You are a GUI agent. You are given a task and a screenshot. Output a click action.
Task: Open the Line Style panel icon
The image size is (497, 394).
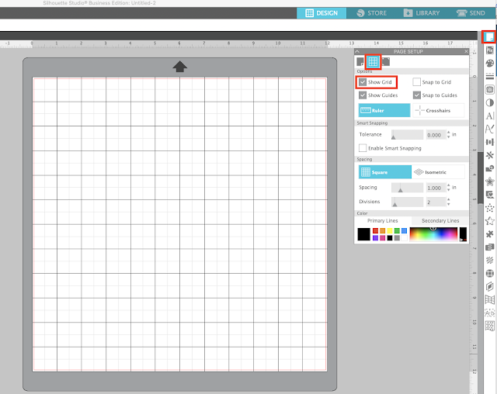pyautogui.click(x=490, y=76)
